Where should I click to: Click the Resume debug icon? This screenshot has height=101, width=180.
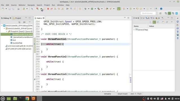point(41,9)
